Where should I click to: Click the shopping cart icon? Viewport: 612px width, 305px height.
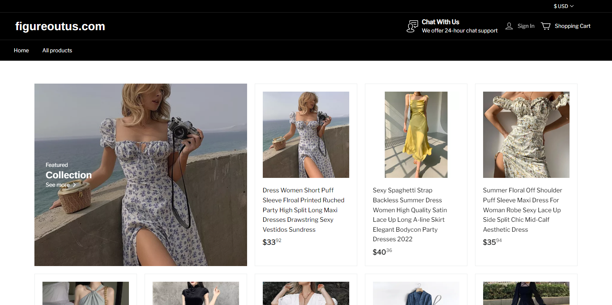(x=546, y=26)
